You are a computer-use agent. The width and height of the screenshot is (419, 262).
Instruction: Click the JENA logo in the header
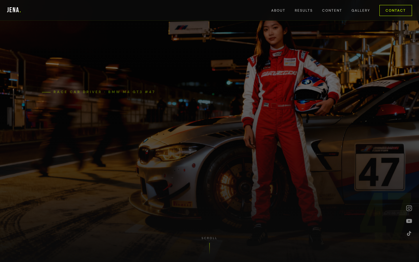(14, 10)
